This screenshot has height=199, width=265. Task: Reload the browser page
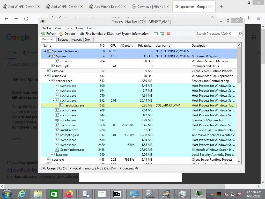(x=26, y=18)
